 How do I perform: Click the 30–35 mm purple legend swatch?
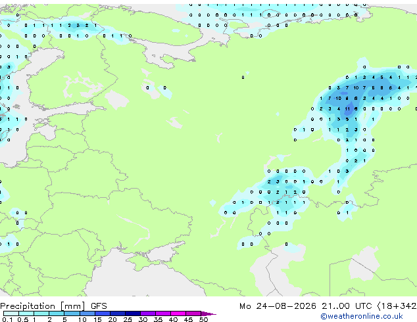(x=147, y=313)
